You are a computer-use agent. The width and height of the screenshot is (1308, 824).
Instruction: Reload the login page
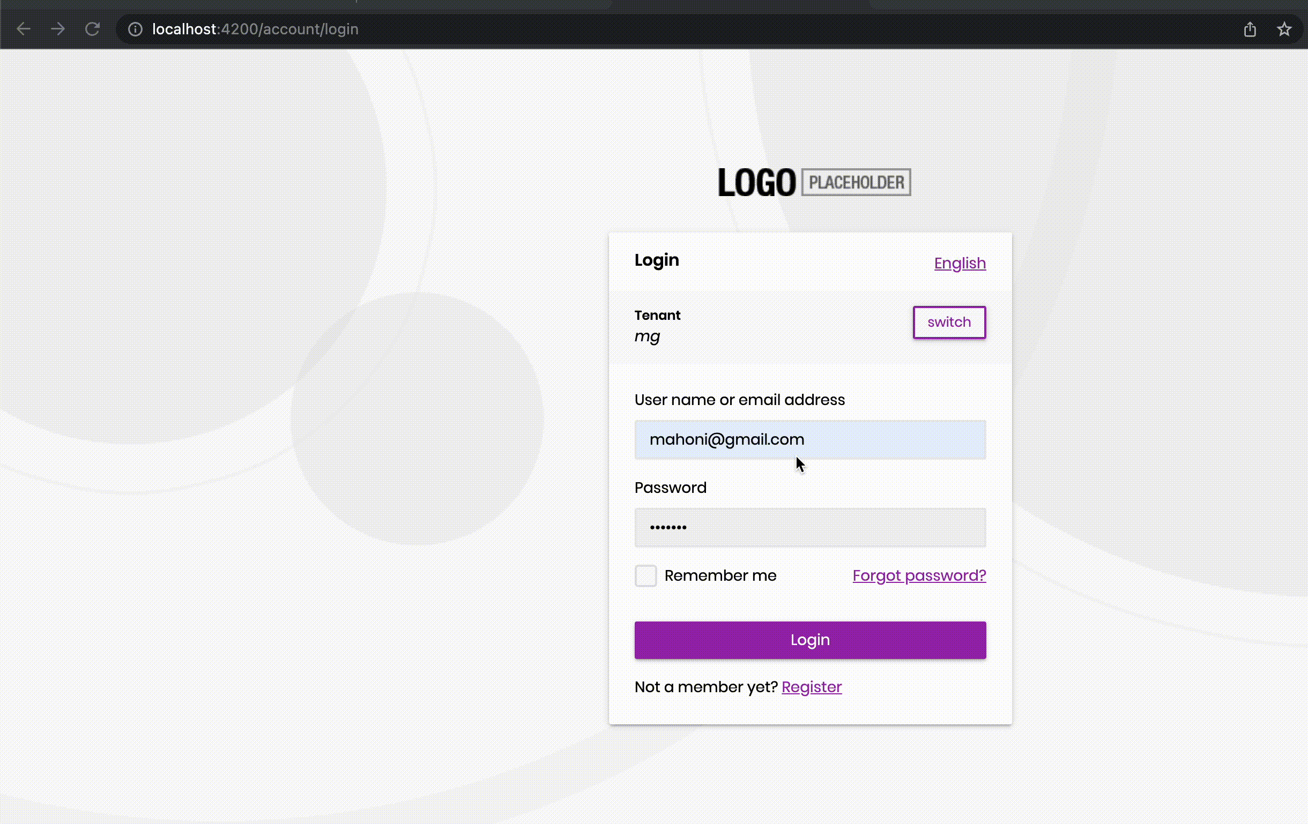pyautogui.click(x=92, y=29)
